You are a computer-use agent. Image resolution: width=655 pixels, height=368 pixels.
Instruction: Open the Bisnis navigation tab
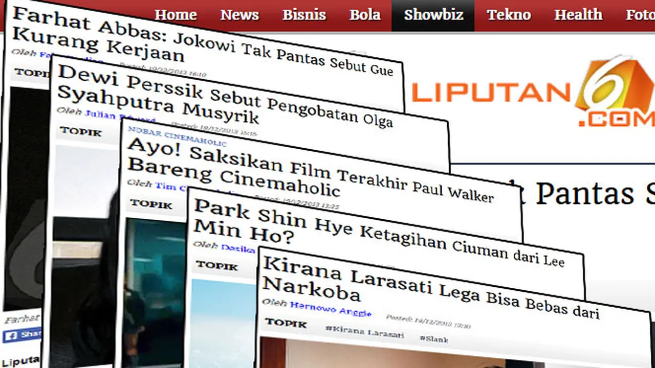(x=304, y=15)
